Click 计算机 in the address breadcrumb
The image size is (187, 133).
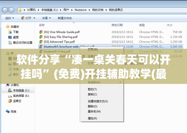pyautogui.click(x=31, y=10)
